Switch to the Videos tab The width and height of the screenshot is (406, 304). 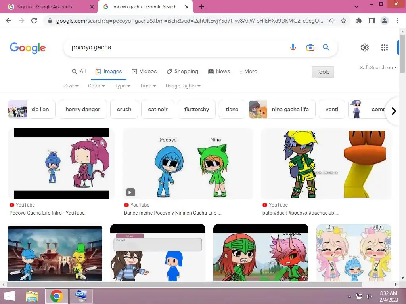tap(144, 71)
